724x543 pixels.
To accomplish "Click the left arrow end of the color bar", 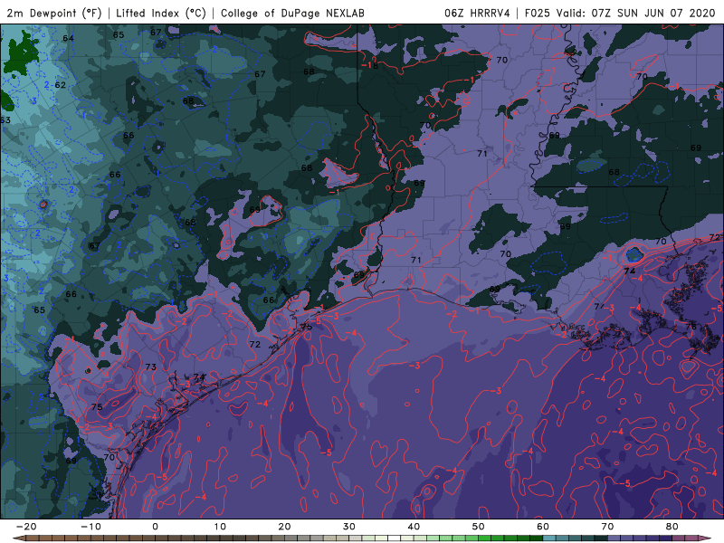I will coord(18,538).
